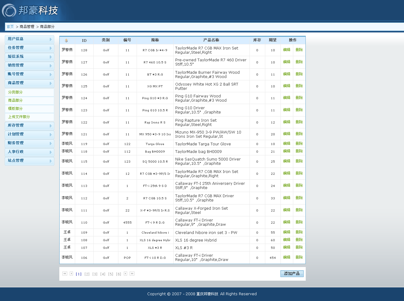The width and height of the screenshot is (404, 301).
Task: Delete product ID 113
Action: coord(299,185)
